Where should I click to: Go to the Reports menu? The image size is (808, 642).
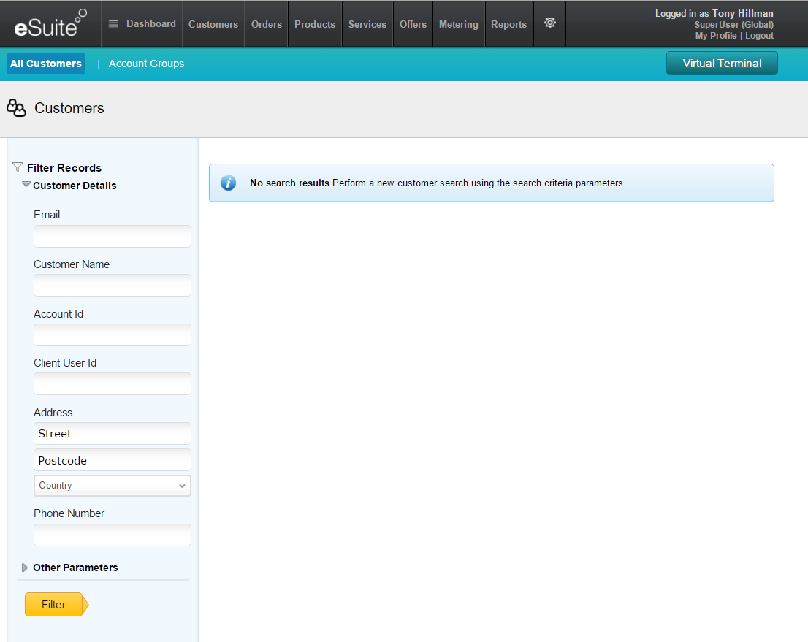508,24
